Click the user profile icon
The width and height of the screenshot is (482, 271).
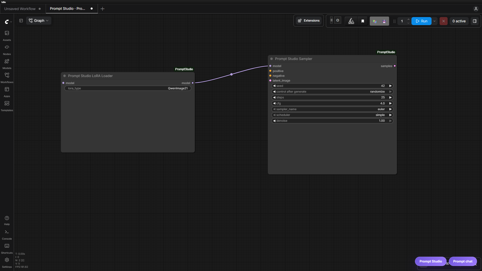coord(476,9)
